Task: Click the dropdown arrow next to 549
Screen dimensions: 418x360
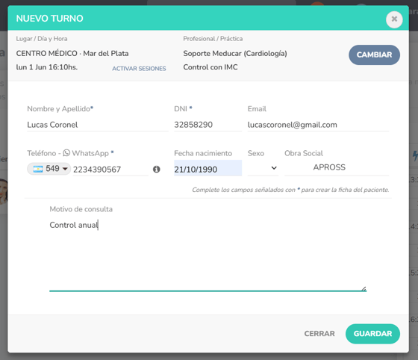Action: tap(65, 169)
